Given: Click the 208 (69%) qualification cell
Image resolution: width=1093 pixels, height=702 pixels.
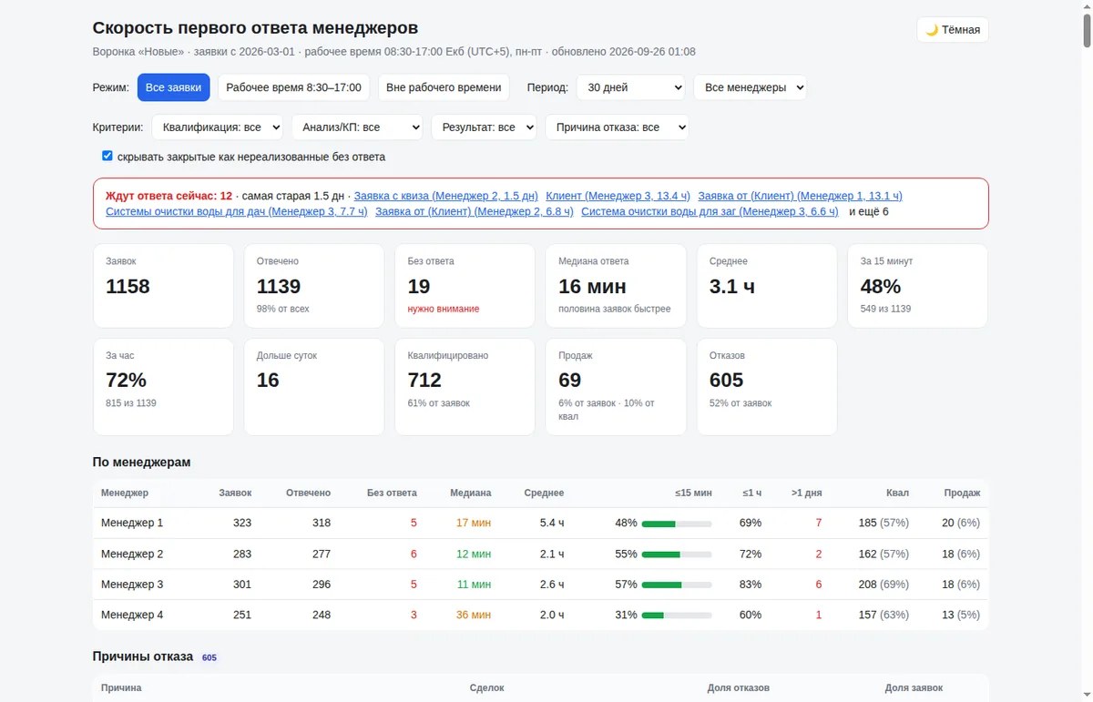Looking at the screenshot, I should point(884,585).
